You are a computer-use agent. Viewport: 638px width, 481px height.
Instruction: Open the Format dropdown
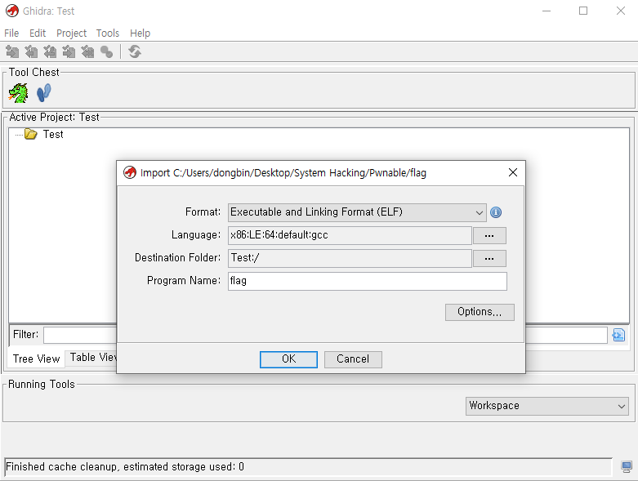357,212
